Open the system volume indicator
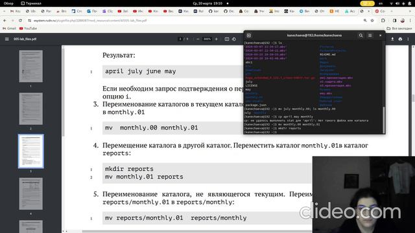Viewport: 415px width, 233px height. click(x=397, y=3)
